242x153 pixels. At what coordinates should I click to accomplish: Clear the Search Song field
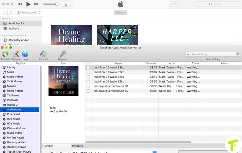click(238, 54)
